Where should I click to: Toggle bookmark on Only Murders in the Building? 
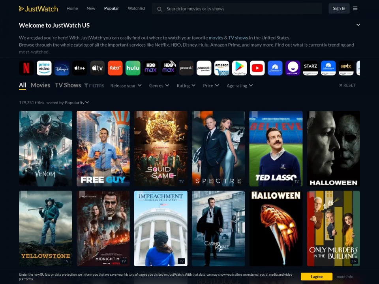(312, 194)
